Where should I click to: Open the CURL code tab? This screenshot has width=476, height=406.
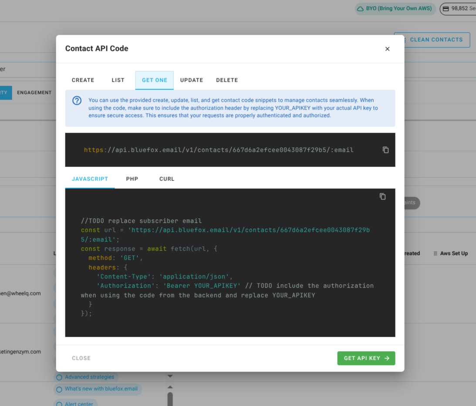pyautogui.click(x=167, y=179)
